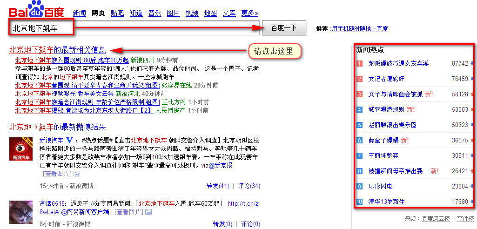Viewport: 477px width, 229px height.
Task: Click 转发(0) on the 凉烟6518 post
Action: point(223,224)
